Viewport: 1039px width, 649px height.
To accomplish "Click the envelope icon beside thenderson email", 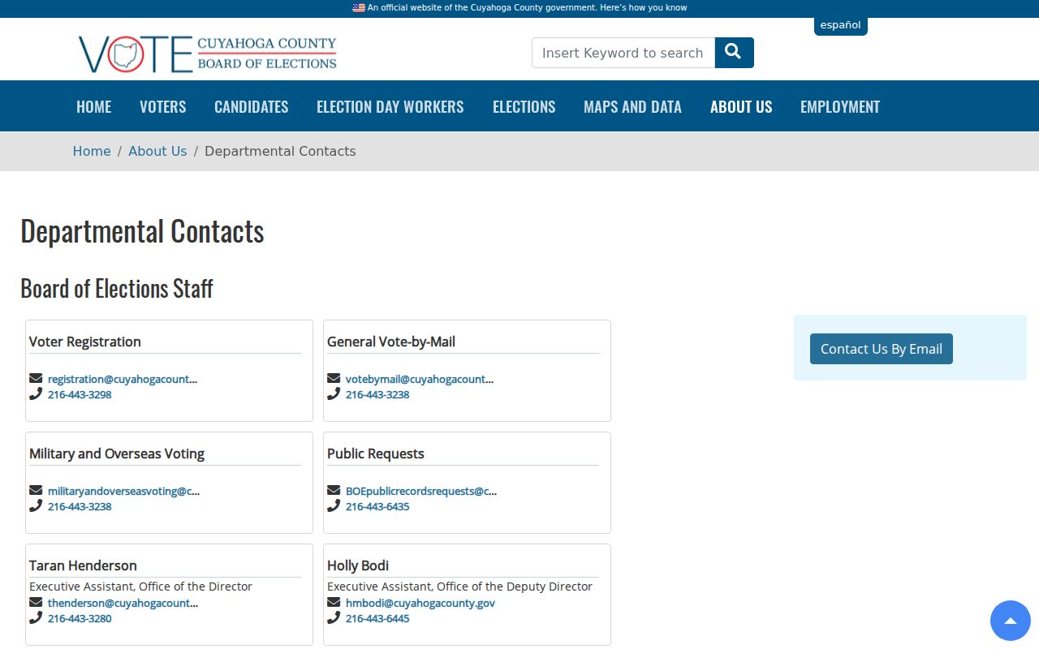I will (x=36, y=603).
